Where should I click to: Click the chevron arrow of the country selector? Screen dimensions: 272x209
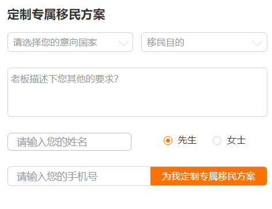pos(123,43)
